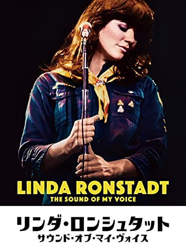The height and width of the screenshot is (248, 186).
Task: Click the Japanese word リンダ
Action: coord(37,224)
